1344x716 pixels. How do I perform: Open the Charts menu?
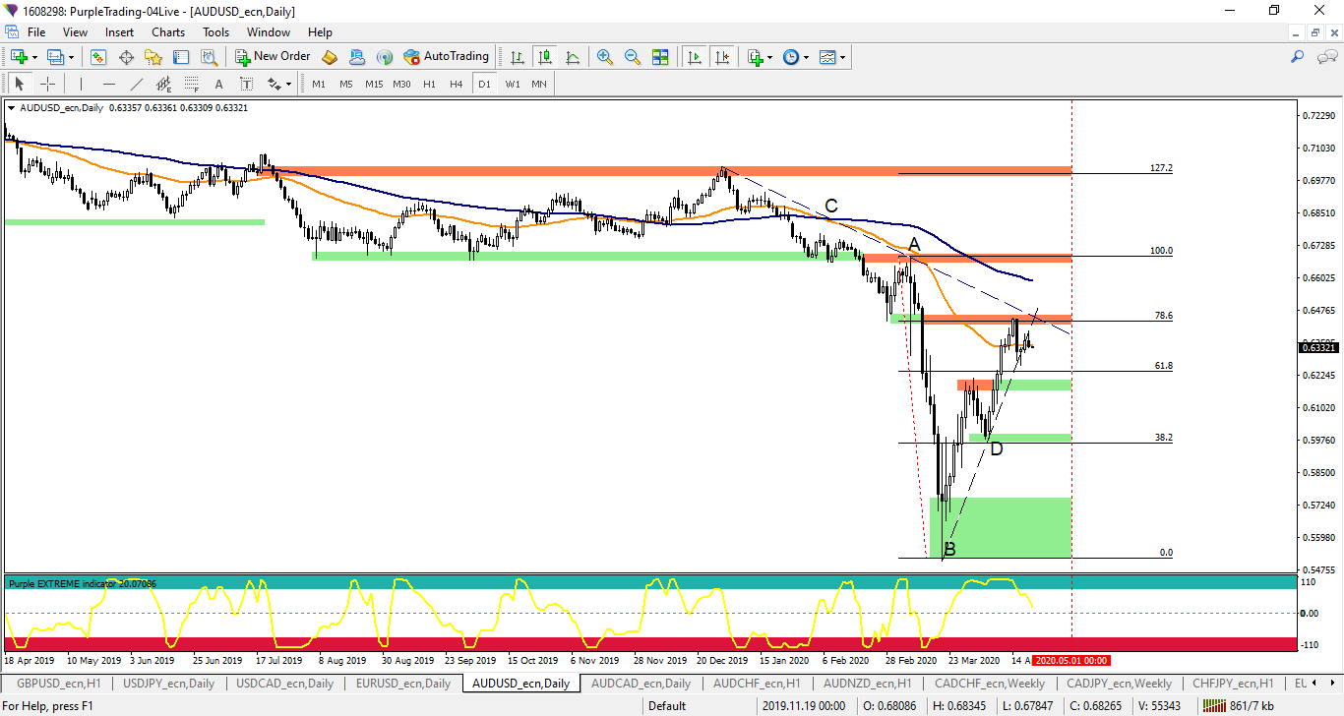click(168, 32)
